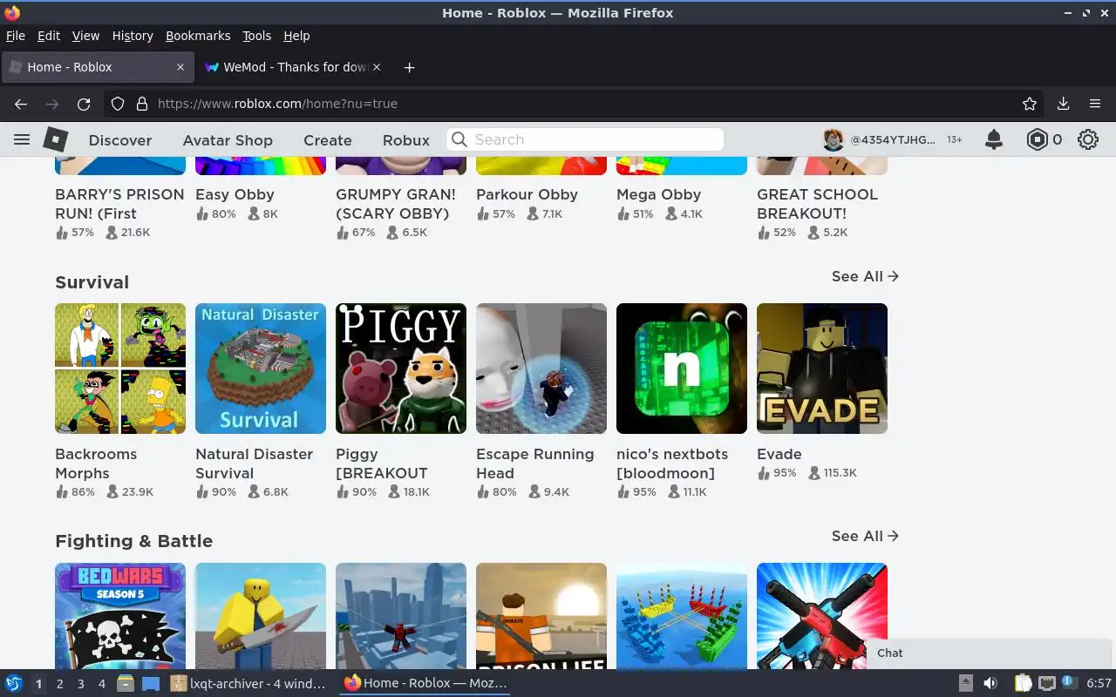Click the search magnifier icon
Image resolution: width=1116 pixels, height=697 pixels.
pos(459,139)
